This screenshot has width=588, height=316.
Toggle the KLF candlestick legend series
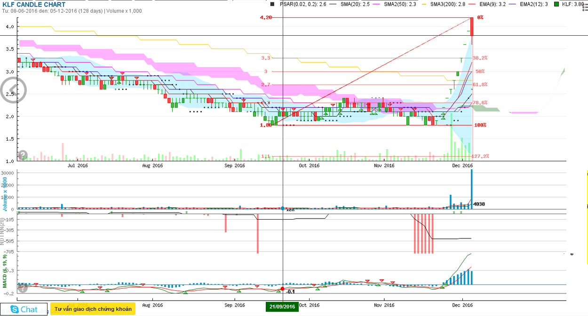click(x=569, y=4)
